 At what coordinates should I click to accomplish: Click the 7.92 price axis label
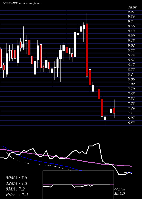click(131, 84)
